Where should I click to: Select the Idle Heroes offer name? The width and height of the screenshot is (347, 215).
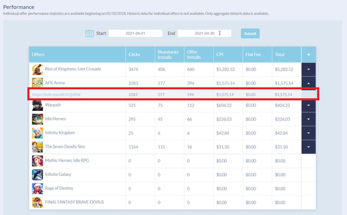(55, 119)
